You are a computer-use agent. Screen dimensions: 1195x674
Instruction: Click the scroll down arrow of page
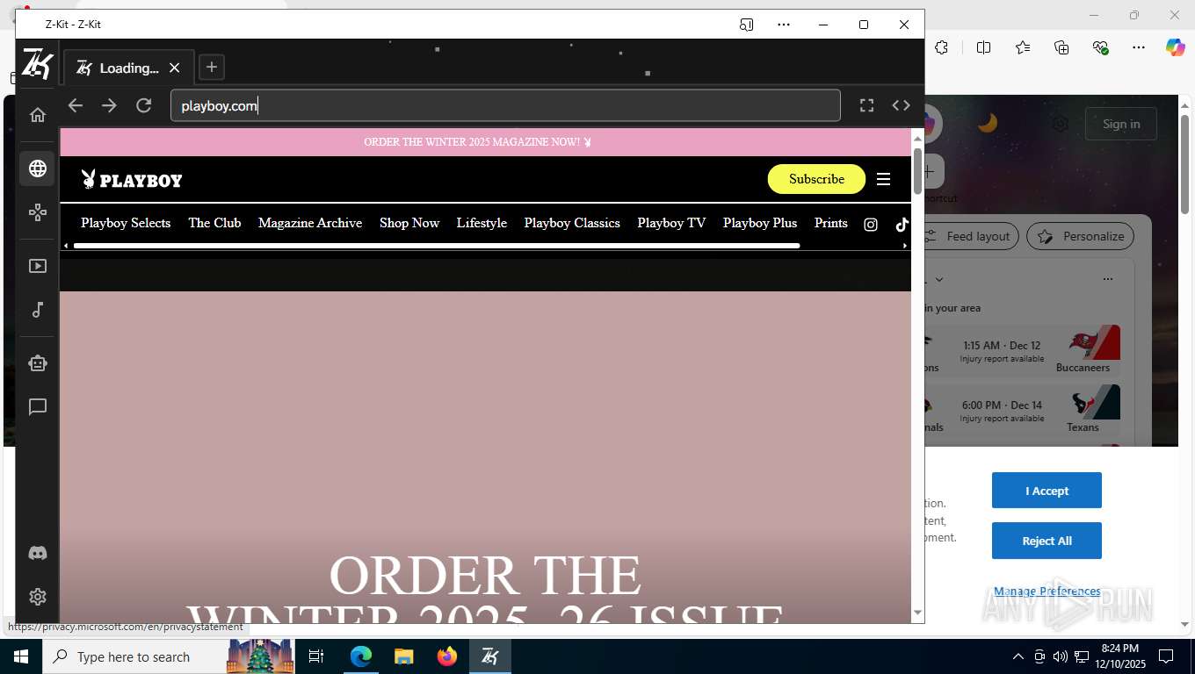pos(917,613)
